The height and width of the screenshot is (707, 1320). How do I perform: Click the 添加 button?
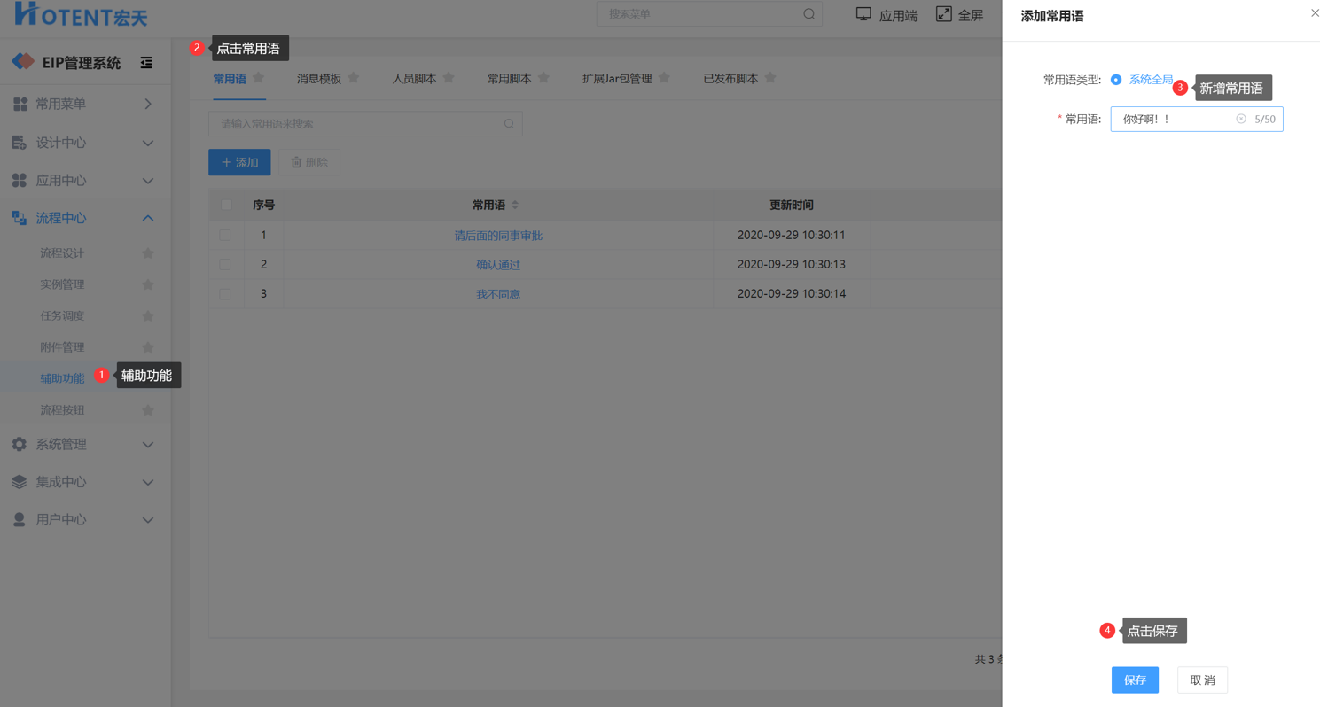(x=239, y=162)
